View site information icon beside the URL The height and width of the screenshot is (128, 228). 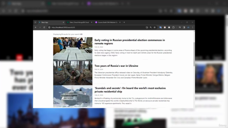click(49, 27)
